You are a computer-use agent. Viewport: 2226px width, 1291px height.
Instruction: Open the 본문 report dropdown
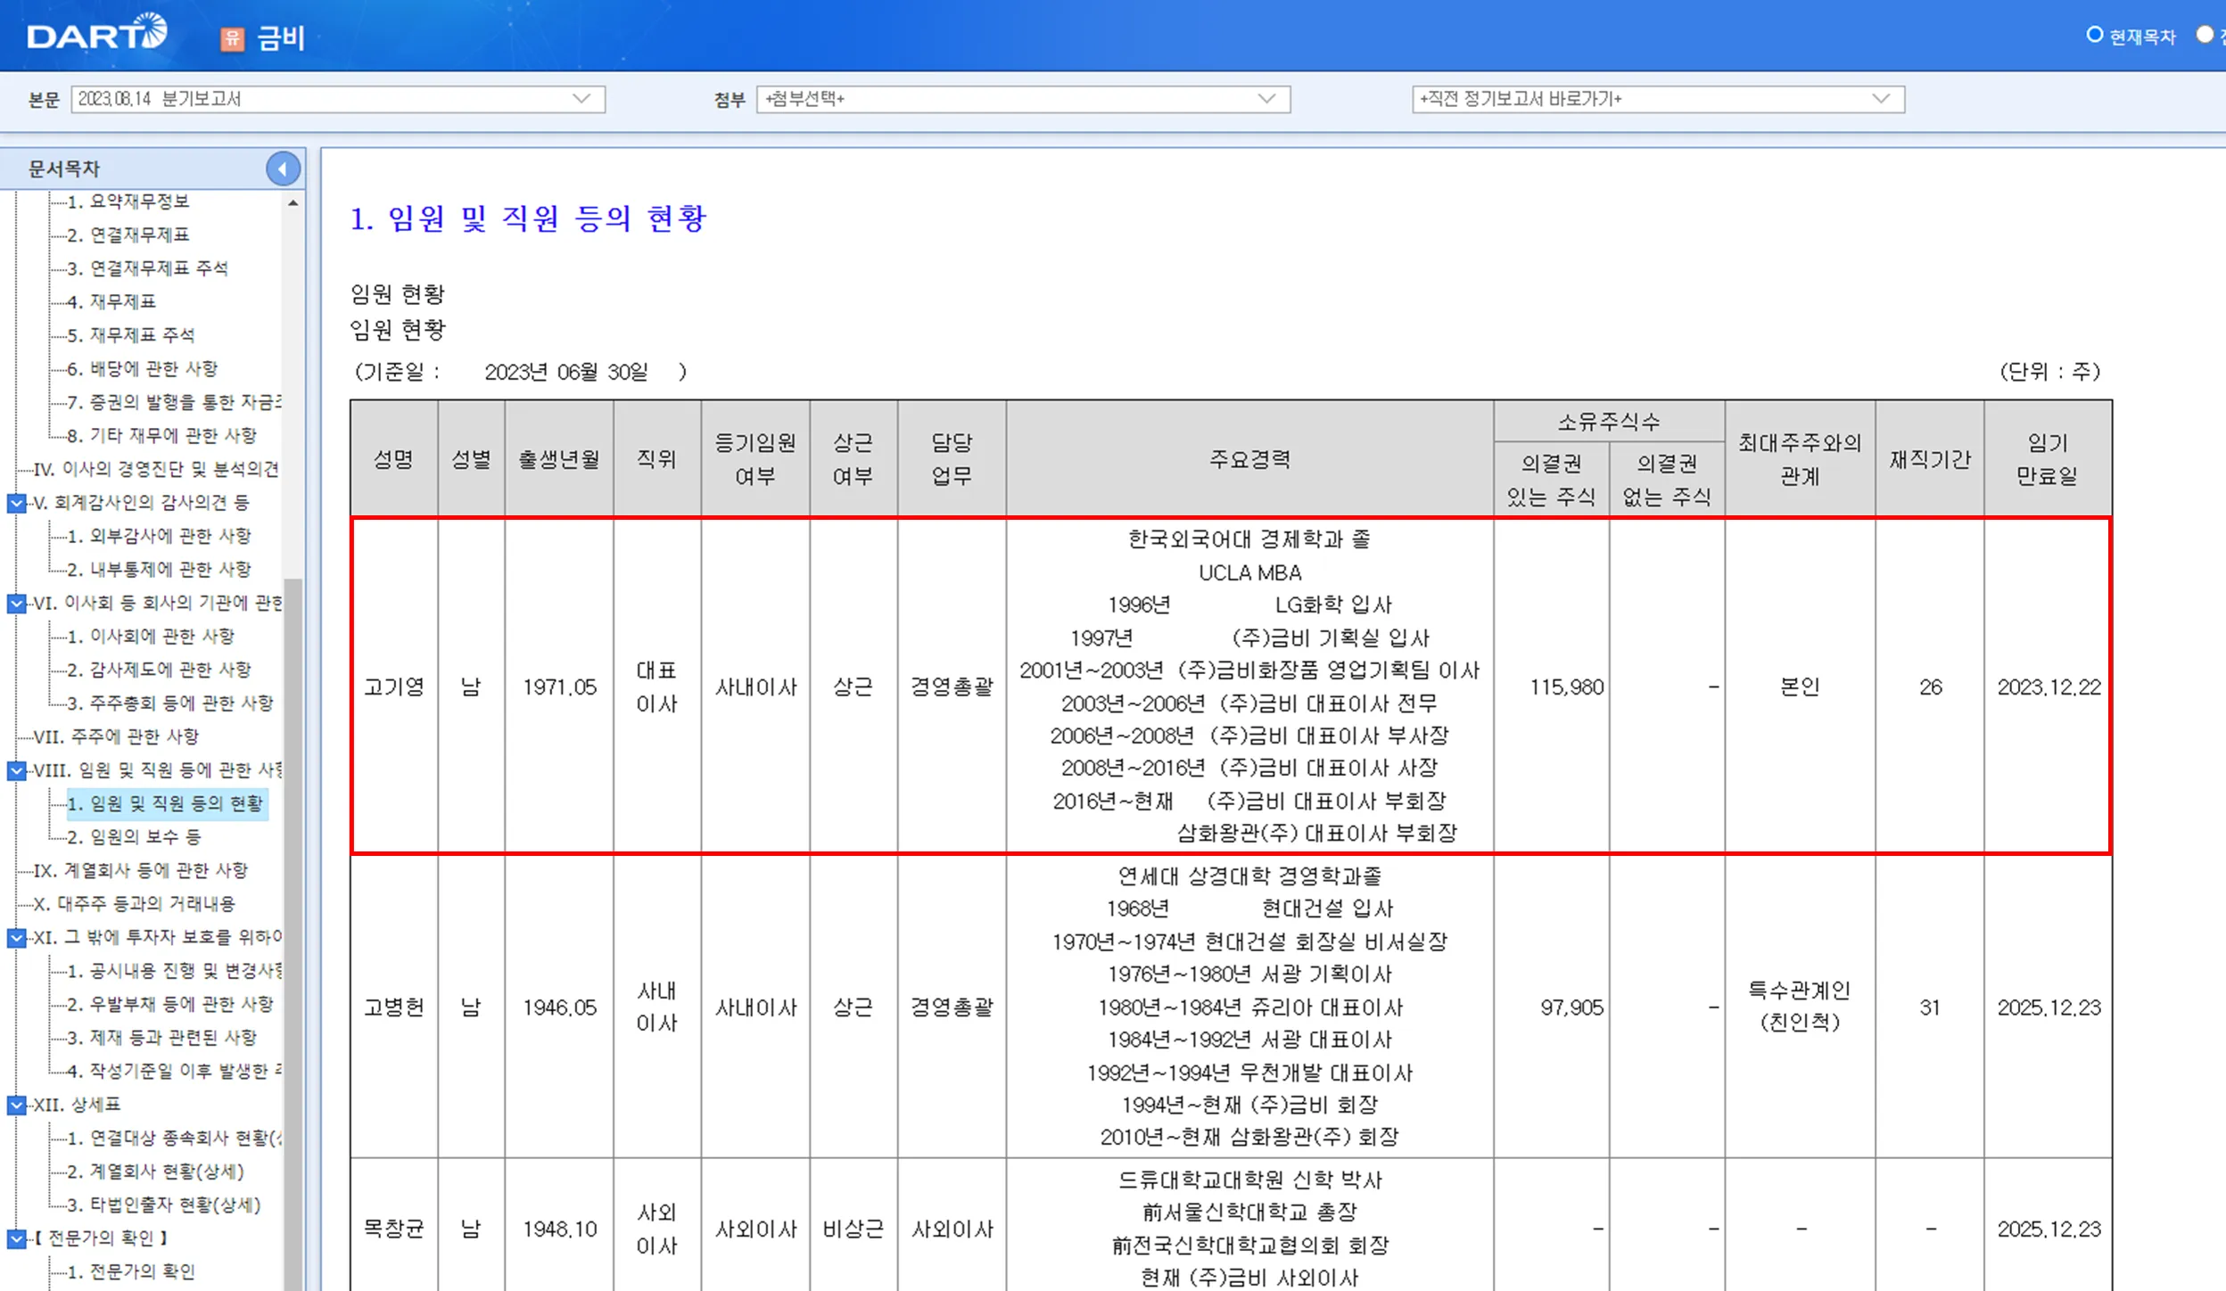pyautogui.click(x=338, y=99)
